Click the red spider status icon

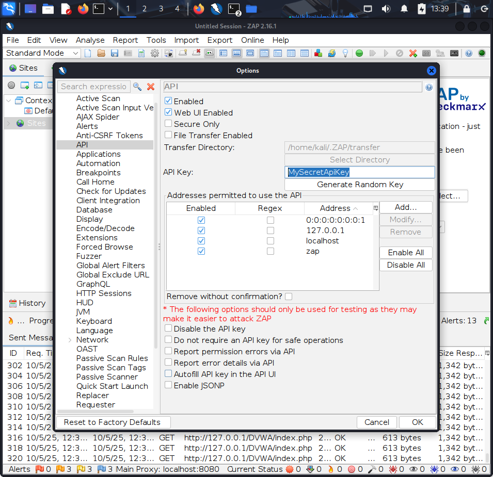click(393, 469)
